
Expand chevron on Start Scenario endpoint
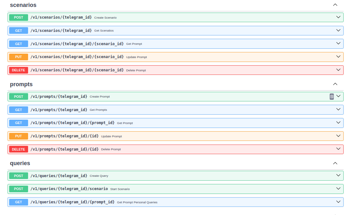[x=338, y=189]
